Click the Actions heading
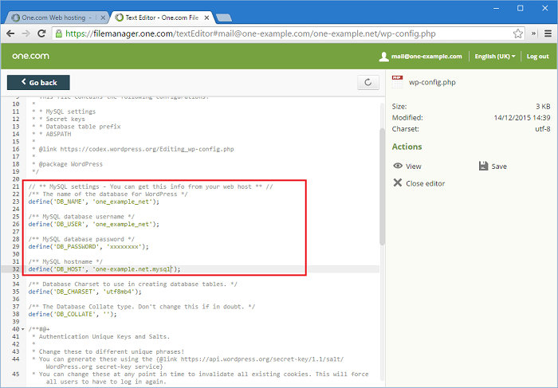This screenshot has height=388, width=558. tap(407, 147)
